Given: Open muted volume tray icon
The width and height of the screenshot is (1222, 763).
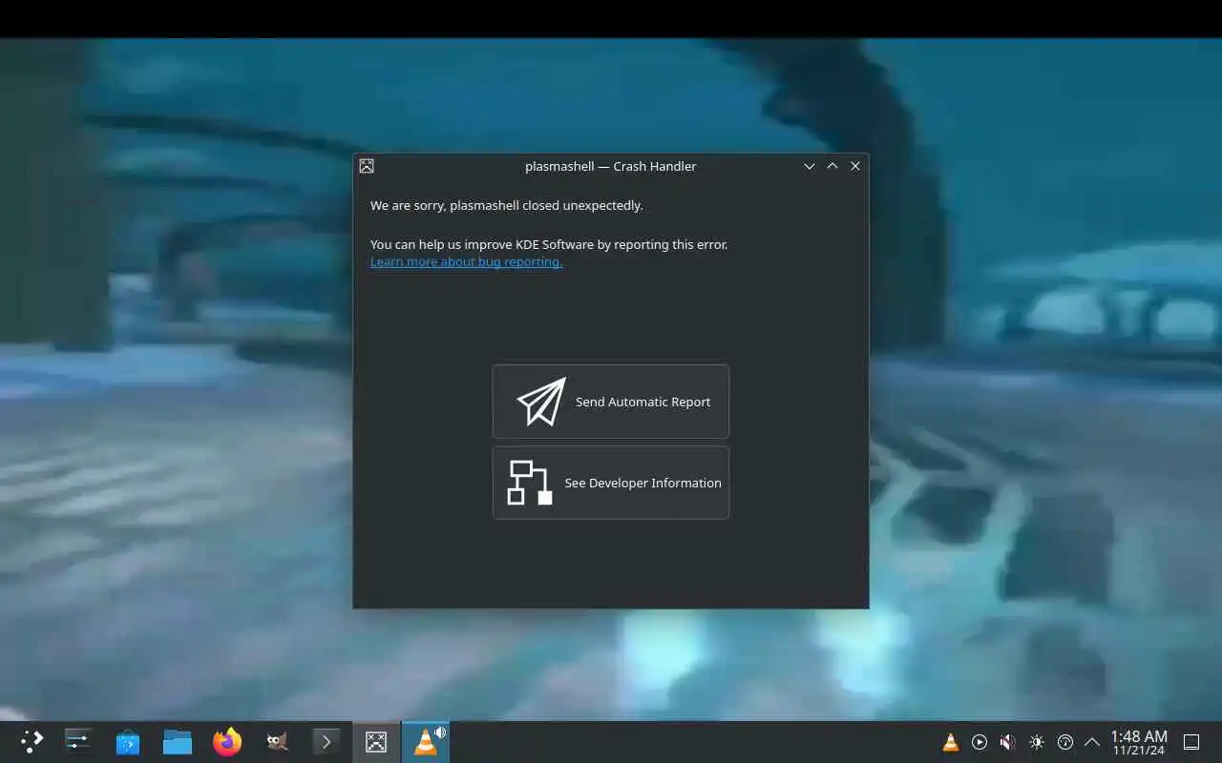Looking at the screenshot, I should tap(1008, 742).
